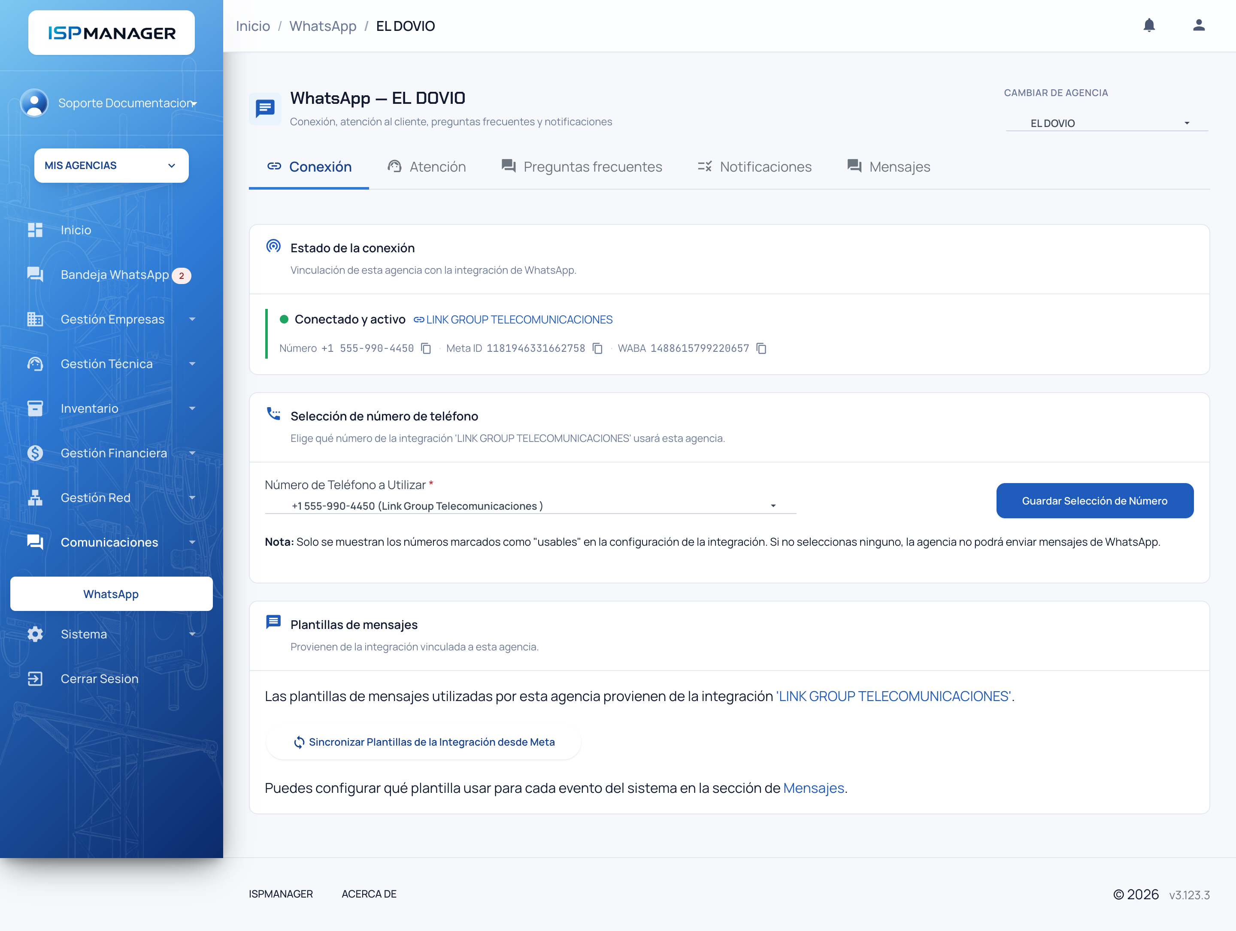Click the Selección de número phone icon
Screen dimensions: 1236x931
click(x=273, y=414)
